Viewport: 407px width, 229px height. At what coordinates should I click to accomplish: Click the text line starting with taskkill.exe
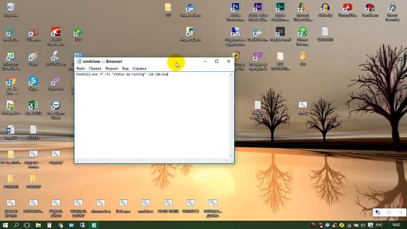[122, 74]
